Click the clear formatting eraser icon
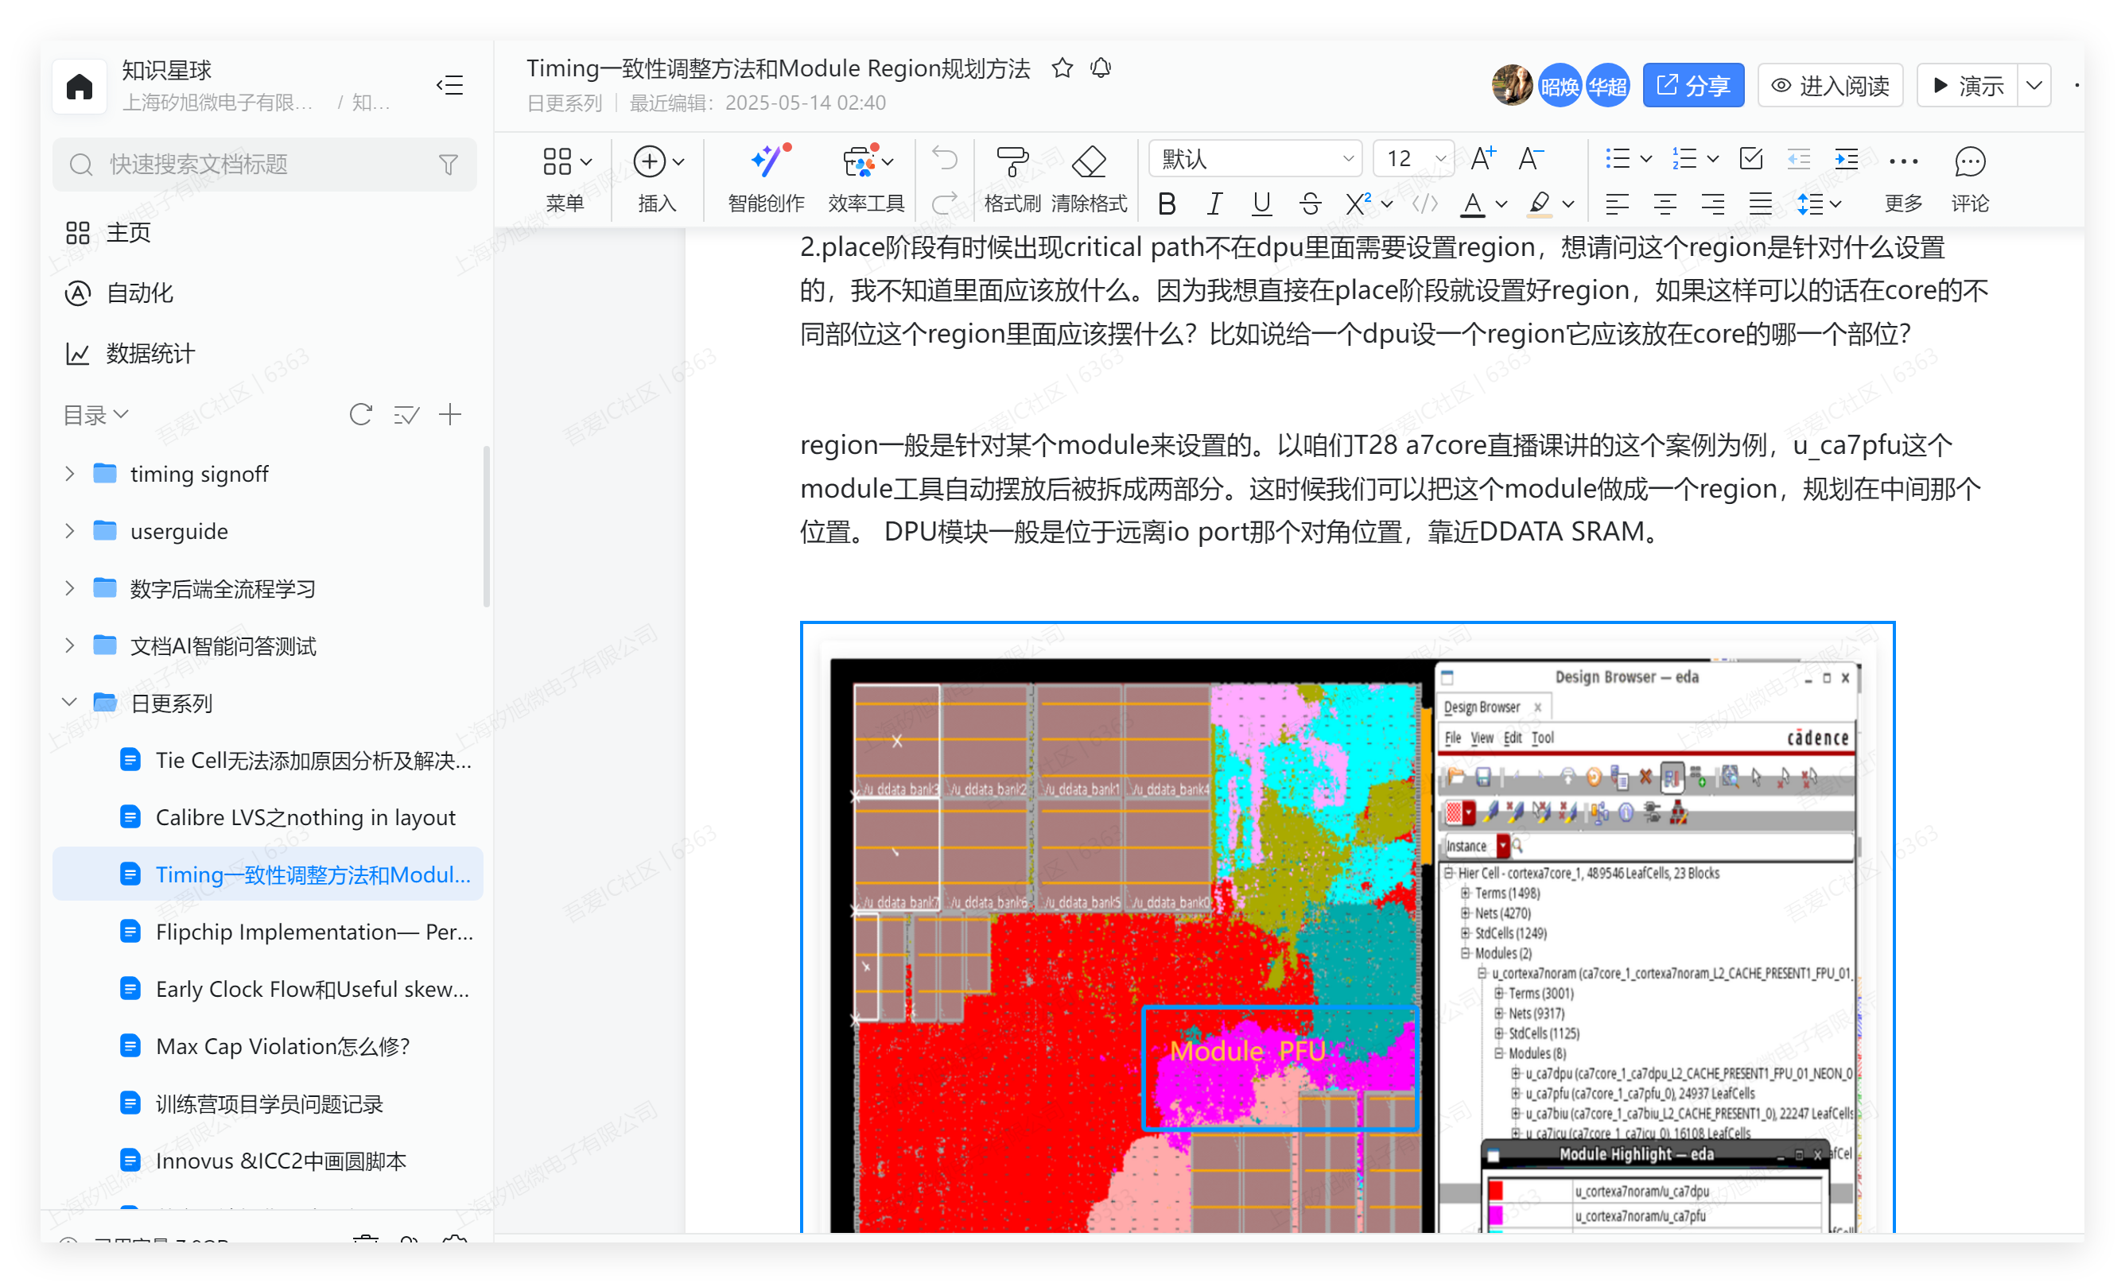Screen dimensions: 2125x1283 click(1089, 162)
